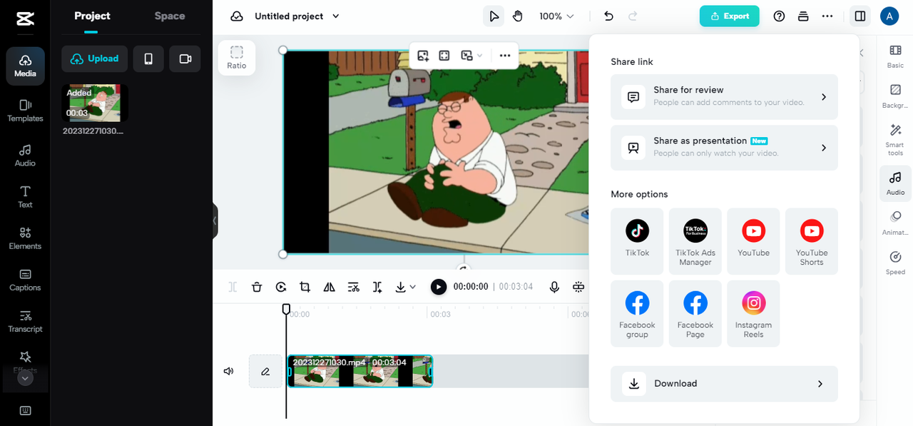Select the crop tool in timeline toolbar

pos(305,287)
